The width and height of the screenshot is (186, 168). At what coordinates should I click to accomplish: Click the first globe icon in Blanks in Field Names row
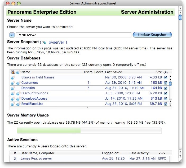(12, 77)
